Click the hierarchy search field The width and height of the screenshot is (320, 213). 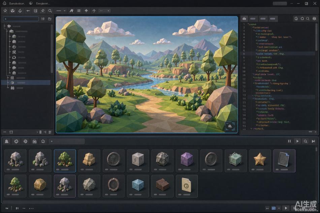[x=21, y=19]
